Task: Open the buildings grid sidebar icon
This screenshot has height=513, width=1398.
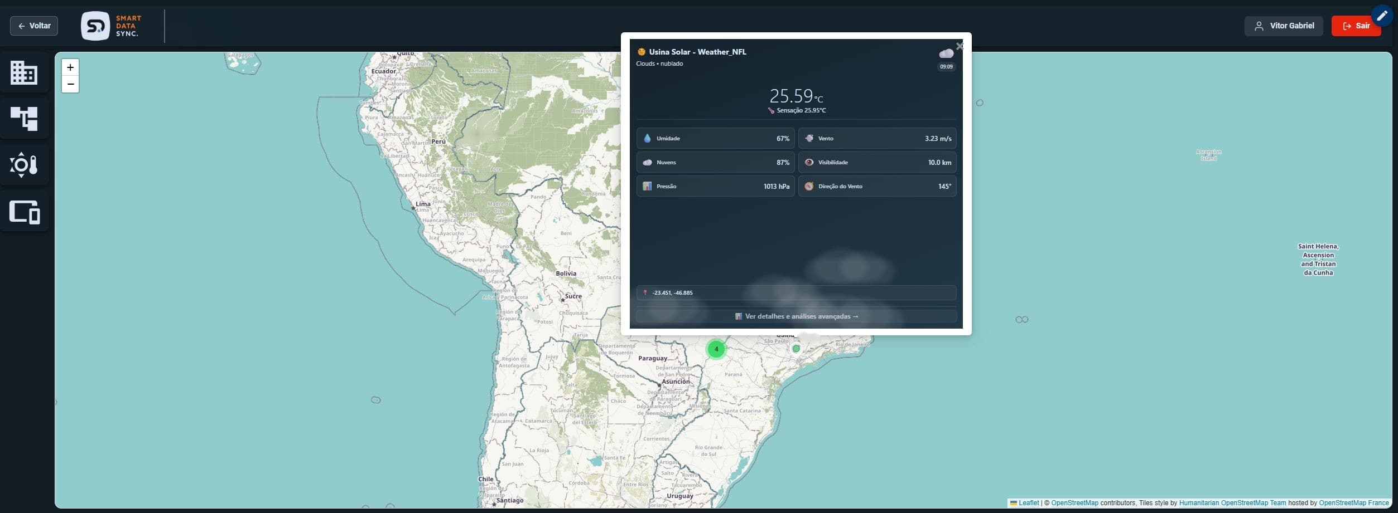Action: coord(24,73)
